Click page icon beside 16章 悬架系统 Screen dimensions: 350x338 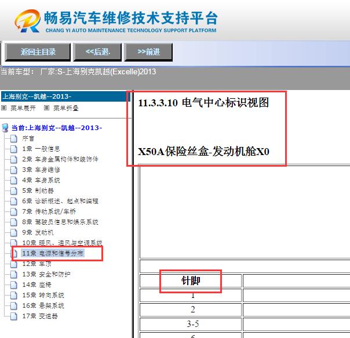click(x=14, y=305)
